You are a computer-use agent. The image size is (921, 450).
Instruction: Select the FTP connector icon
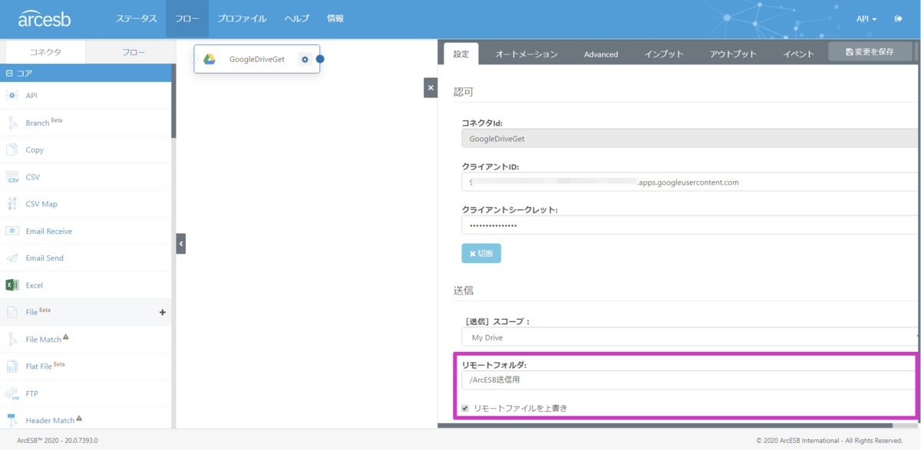(12, 394)
